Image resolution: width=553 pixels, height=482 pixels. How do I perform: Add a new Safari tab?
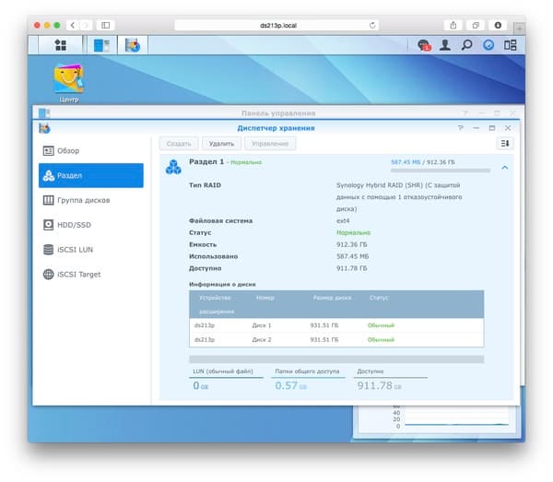519,29
